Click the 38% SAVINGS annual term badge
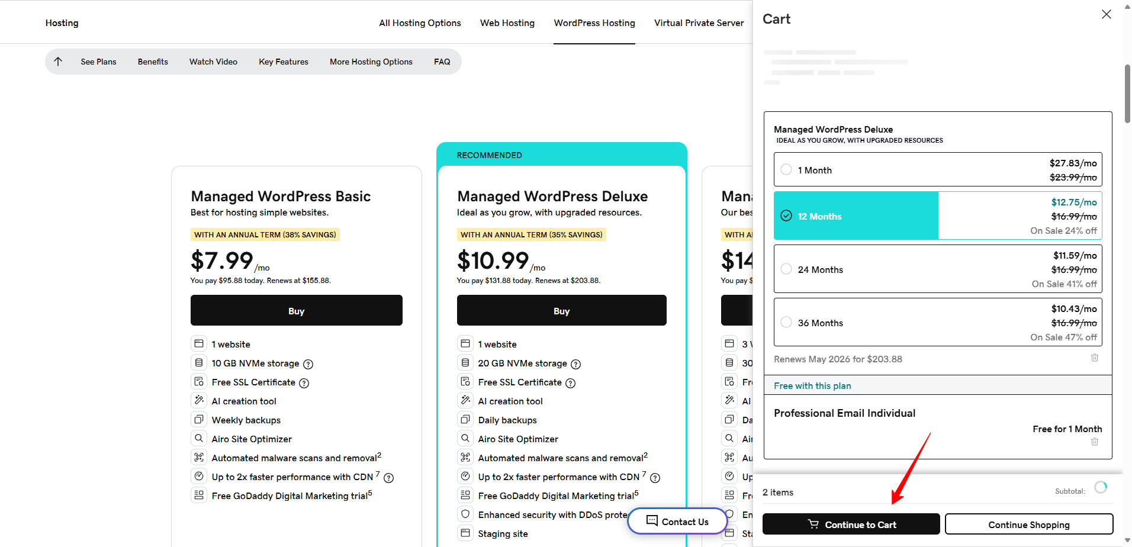This screenshot has width=1132, height=547. pos(265,234)
